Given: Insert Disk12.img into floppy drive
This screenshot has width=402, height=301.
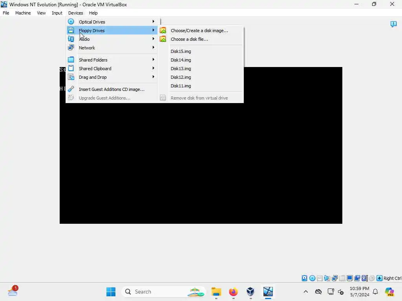Looking at the screenshot, I should [x=201, y=77].
